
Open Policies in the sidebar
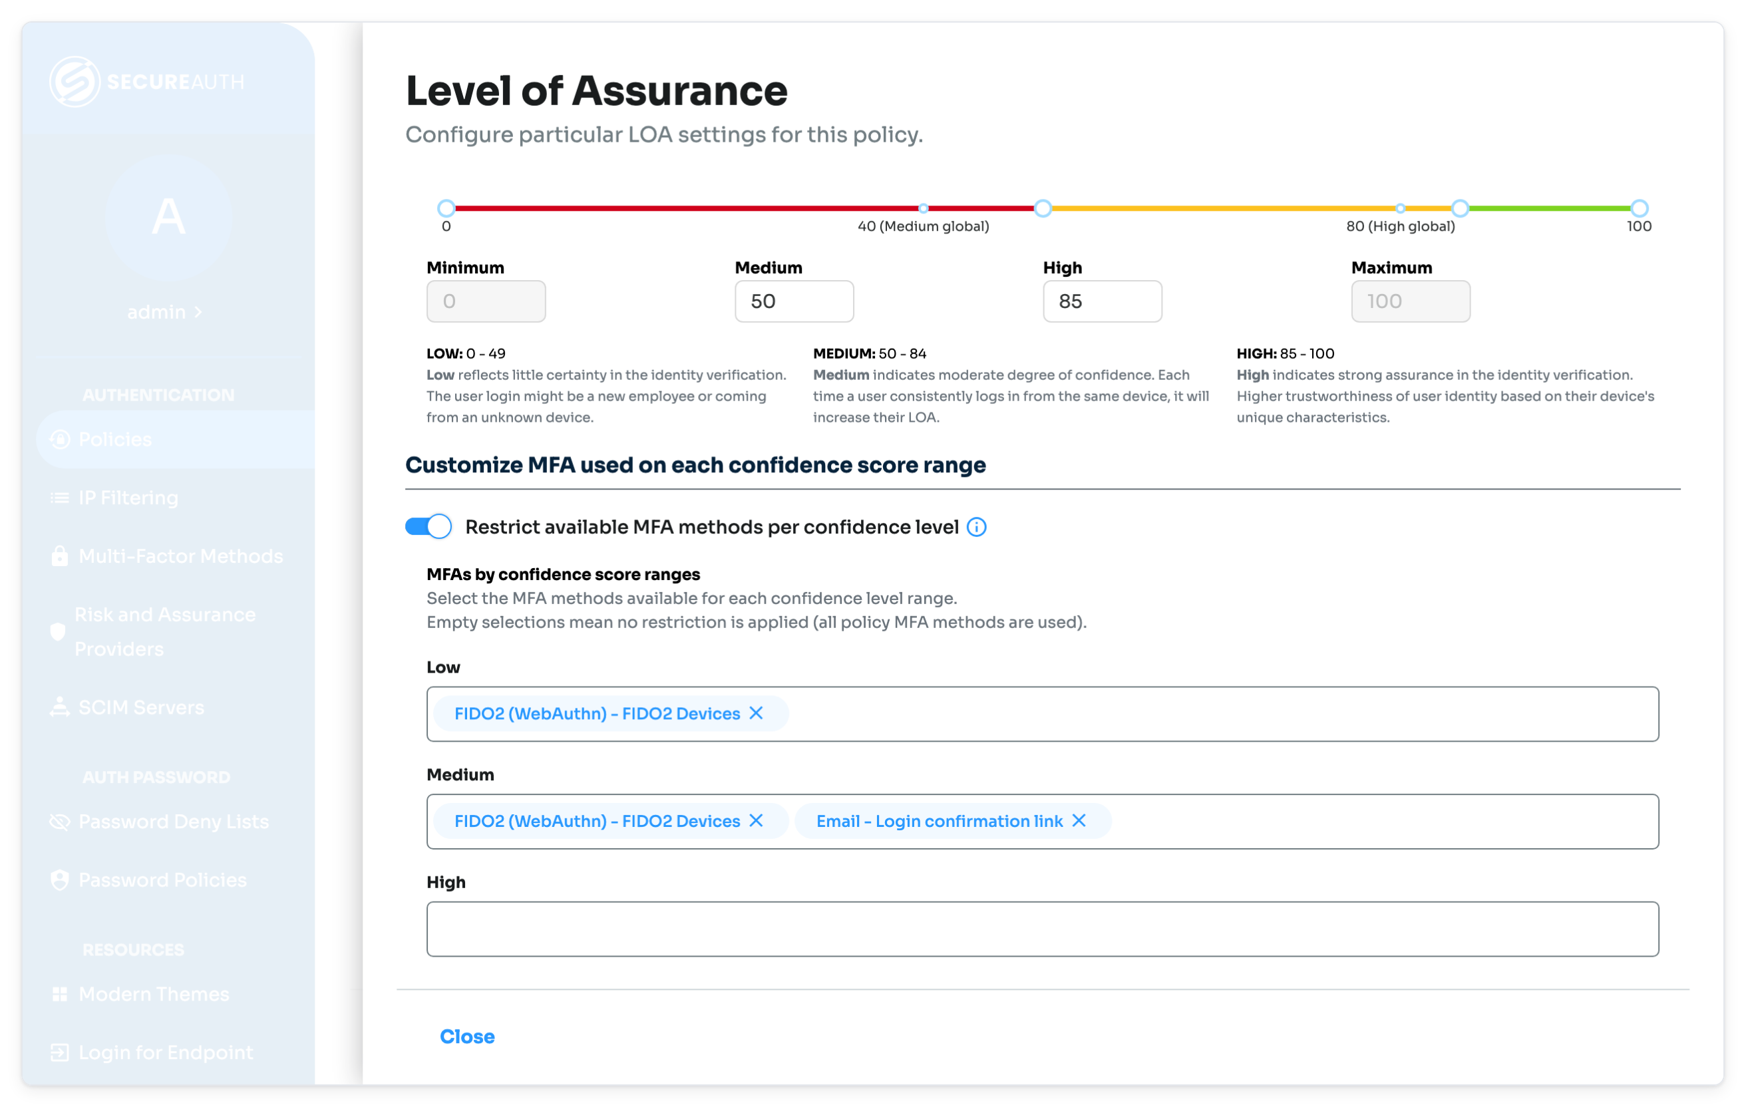click(x=176, y=439)
